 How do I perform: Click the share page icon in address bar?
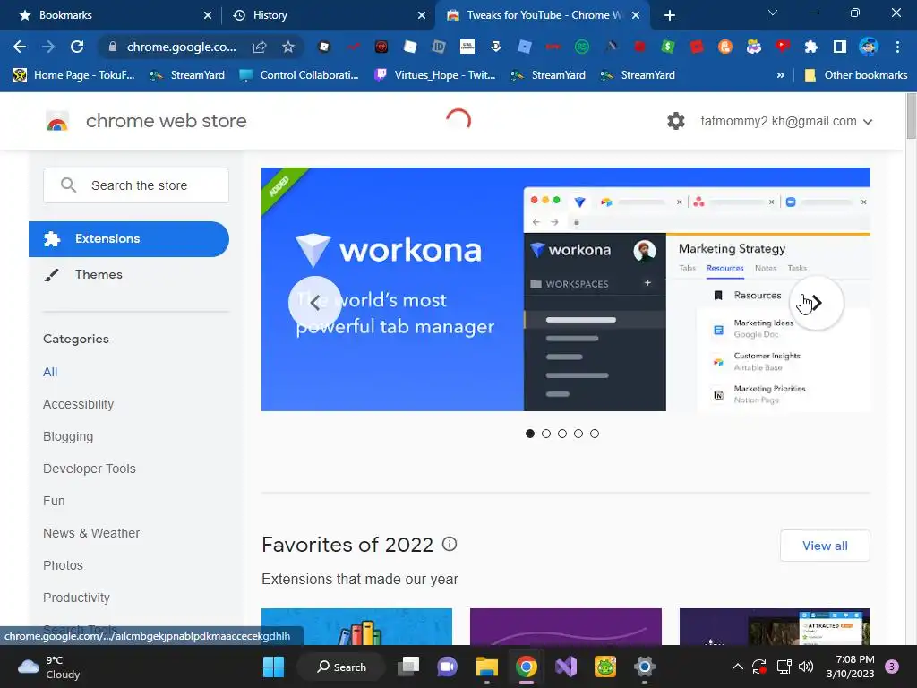coord(260,47)
